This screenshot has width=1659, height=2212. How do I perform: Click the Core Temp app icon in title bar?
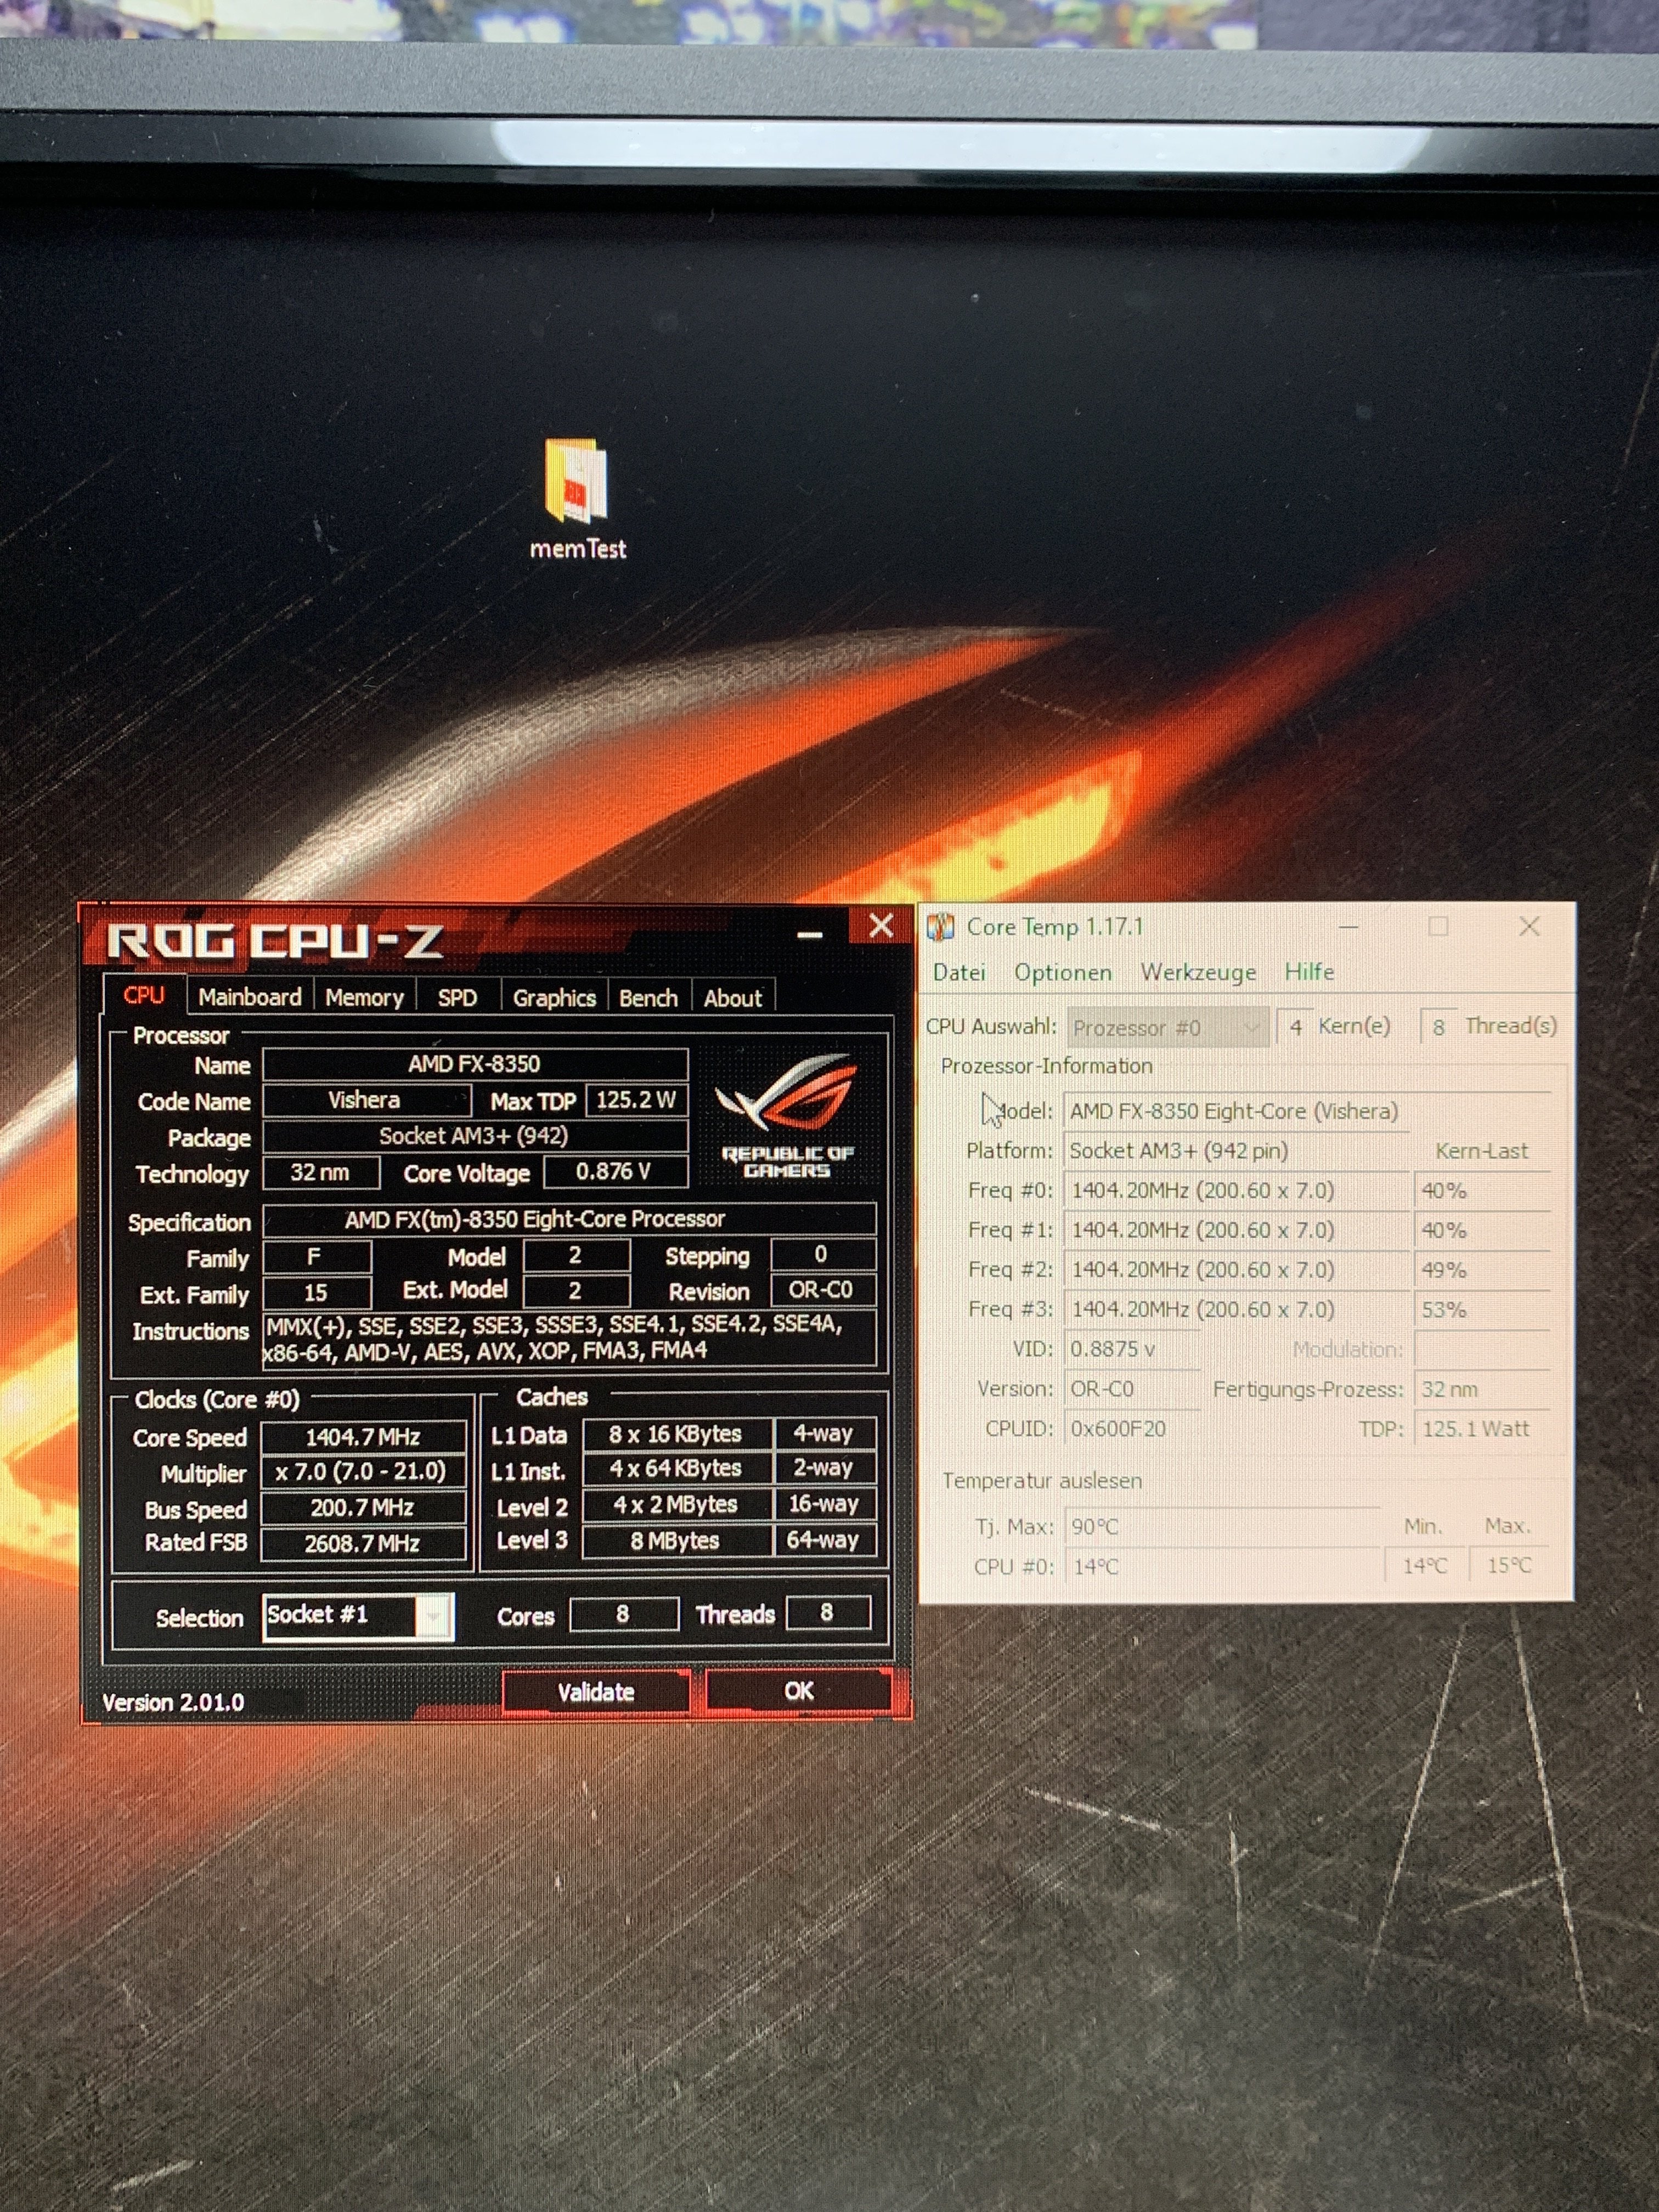[940, 927]
